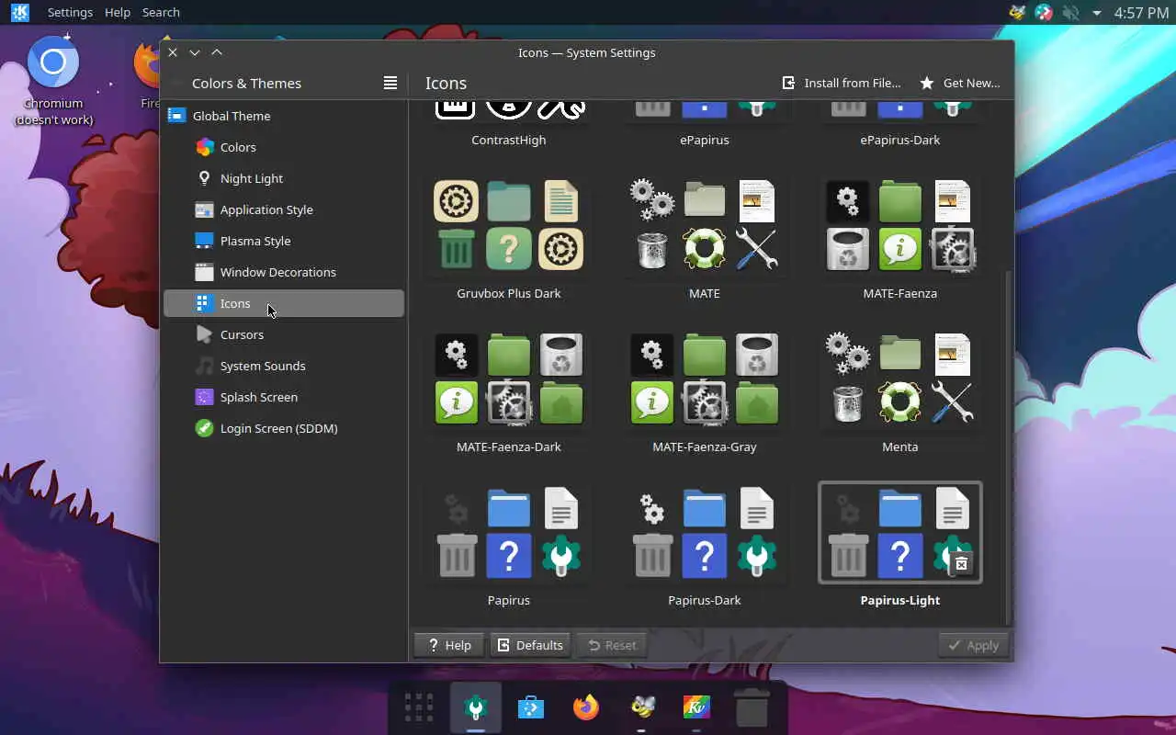Open the System Sounds music note icon
Viewport: 1176px width, 735px height.
point(205,366)
